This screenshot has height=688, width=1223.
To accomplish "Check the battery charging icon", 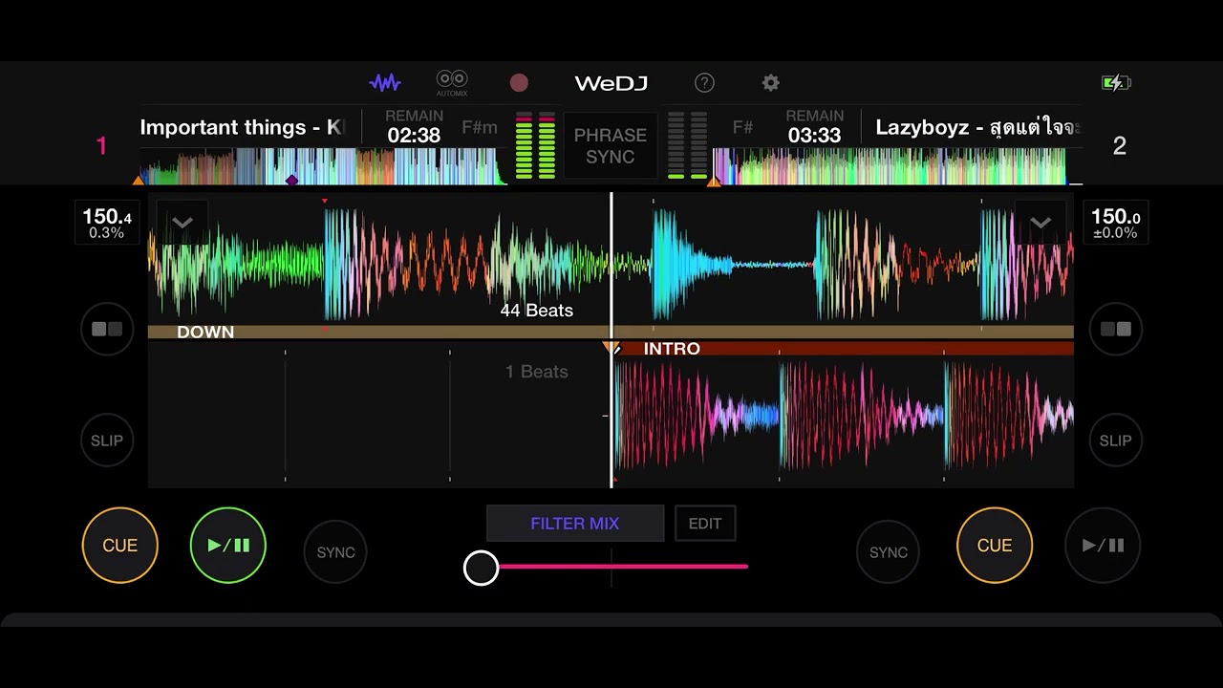I will 1116,83.
